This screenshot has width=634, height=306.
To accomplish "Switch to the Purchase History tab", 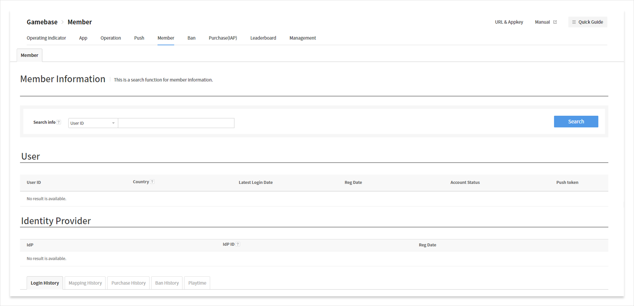I will 129,283.
